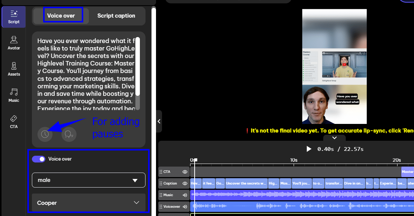Select the 'transfor...' caption clip

click(x=334, y=183)
